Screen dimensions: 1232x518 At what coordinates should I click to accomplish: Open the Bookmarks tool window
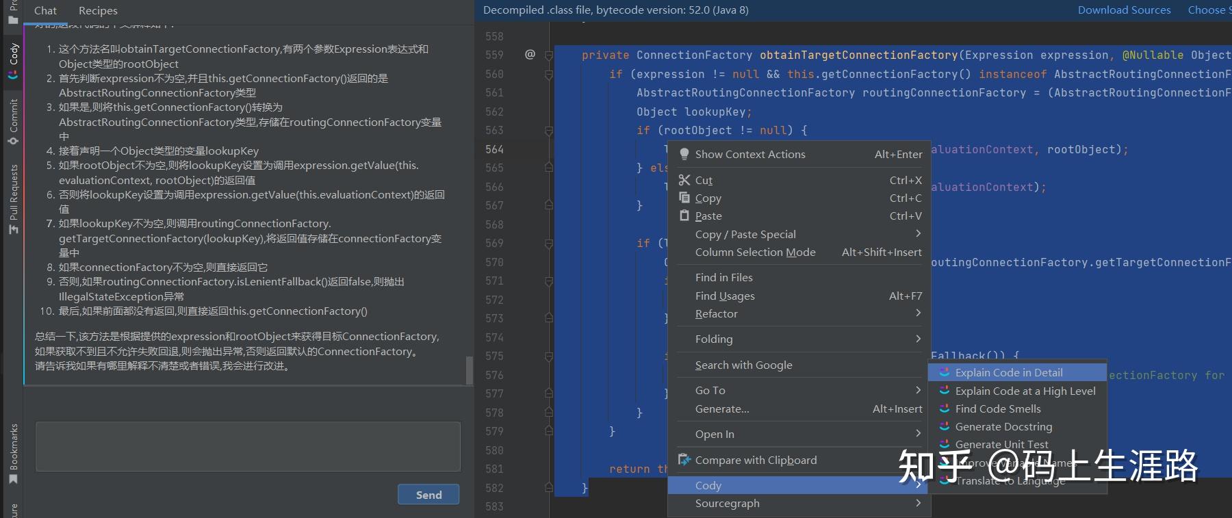13,453
